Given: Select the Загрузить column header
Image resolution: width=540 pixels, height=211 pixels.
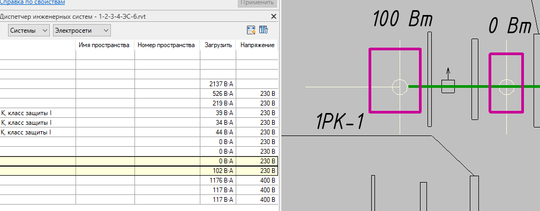Looking at the screenshot, I should 219,45.
